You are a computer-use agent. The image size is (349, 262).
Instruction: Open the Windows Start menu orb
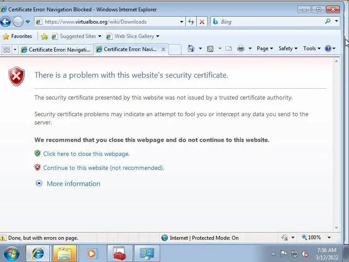11,254
